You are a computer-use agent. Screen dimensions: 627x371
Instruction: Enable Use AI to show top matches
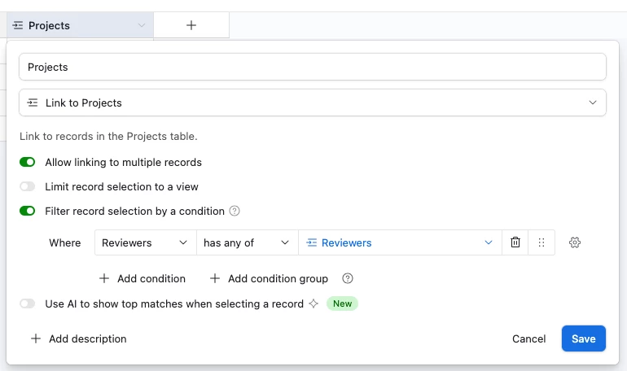(x=28, y=303)
